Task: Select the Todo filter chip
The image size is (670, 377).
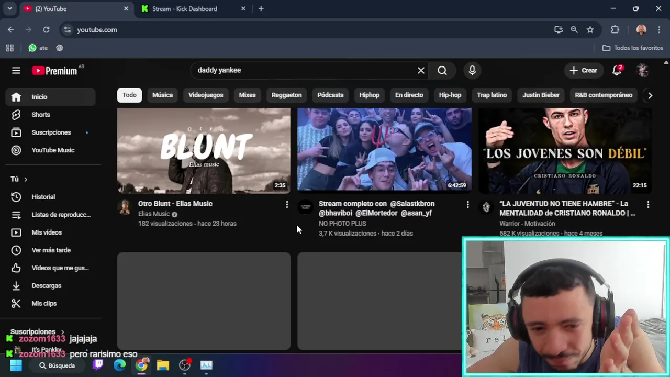Action: click(x=129, y=95)
